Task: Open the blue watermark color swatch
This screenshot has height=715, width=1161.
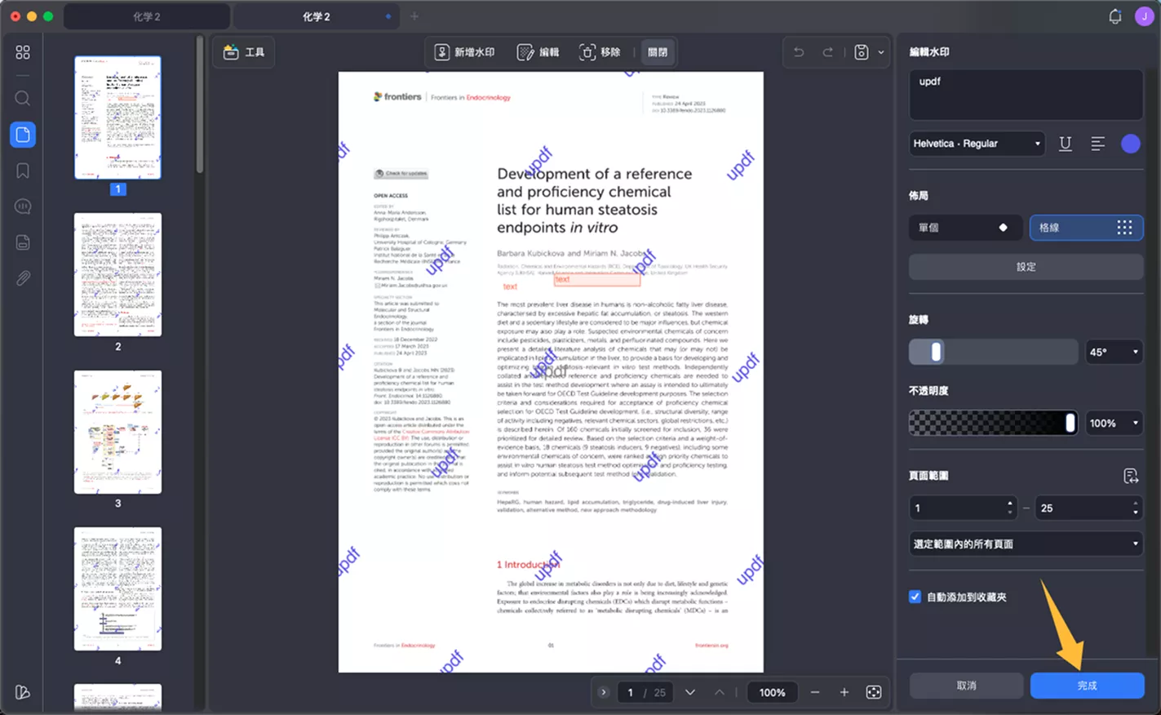Action: click(x=1131, y=144)
